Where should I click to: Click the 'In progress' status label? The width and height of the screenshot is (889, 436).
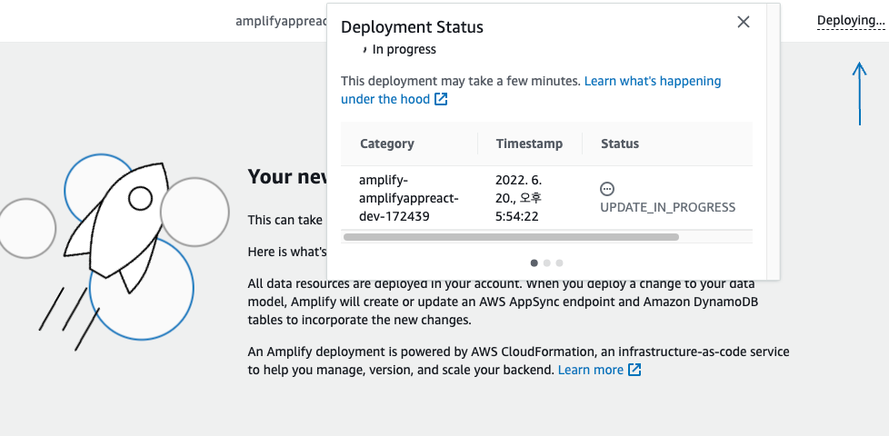[x=405, y=49]
